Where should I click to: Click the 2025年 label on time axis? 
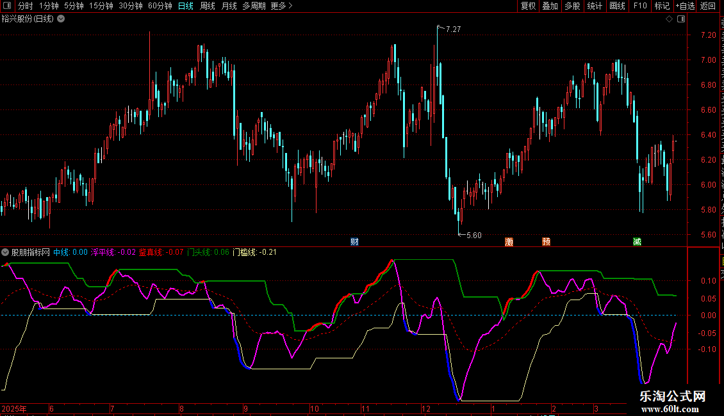(x=14, y=408)
